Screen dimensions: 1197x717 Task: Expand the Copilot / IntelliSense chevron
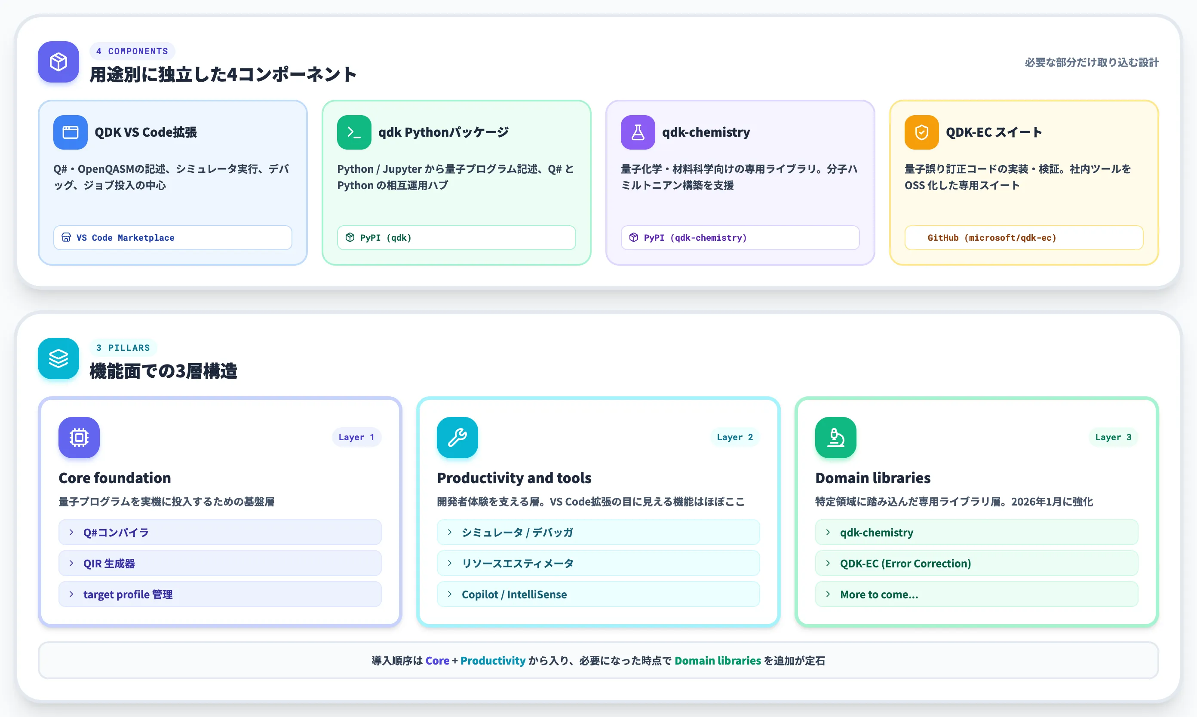[x=450, y=594]
